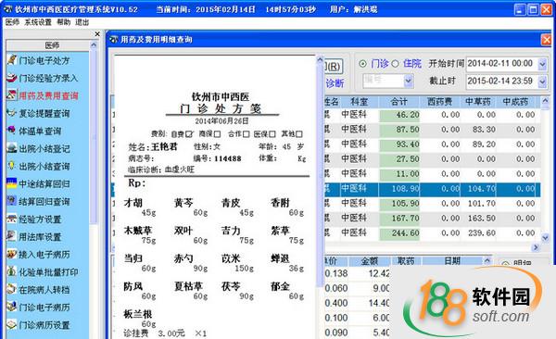The width and height of the screenshot is (556, 339).
Task: Click the fee table scroll down arrow
Action: tap(546, 237)
